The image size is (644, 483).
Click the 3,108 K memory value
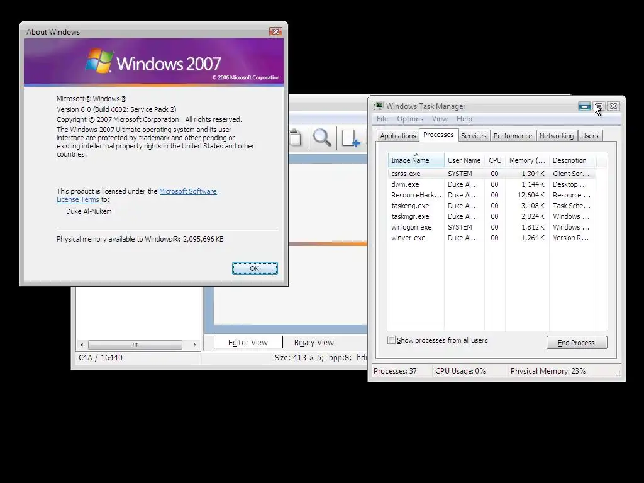pyautogui.click(x=533, y=206)
